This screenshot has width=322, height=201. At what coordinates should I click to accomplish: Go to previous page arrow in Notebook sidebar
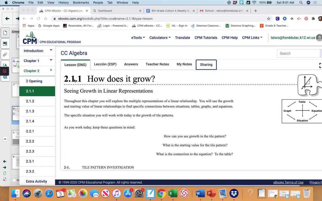pyautogui.click(x=5, y=161)
